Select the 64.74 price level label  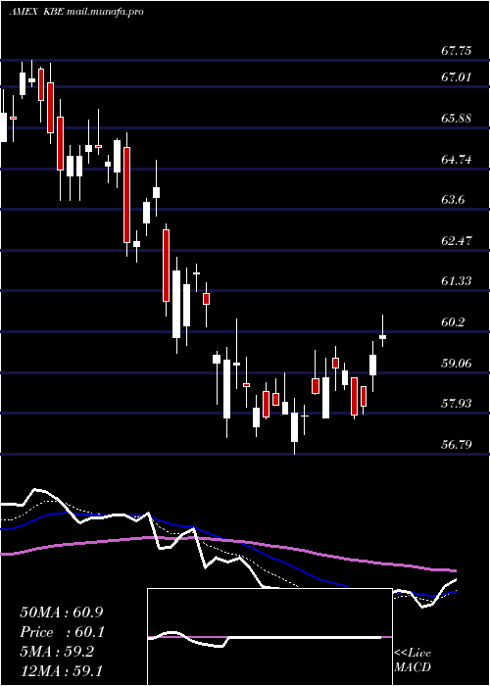[457, 160]
